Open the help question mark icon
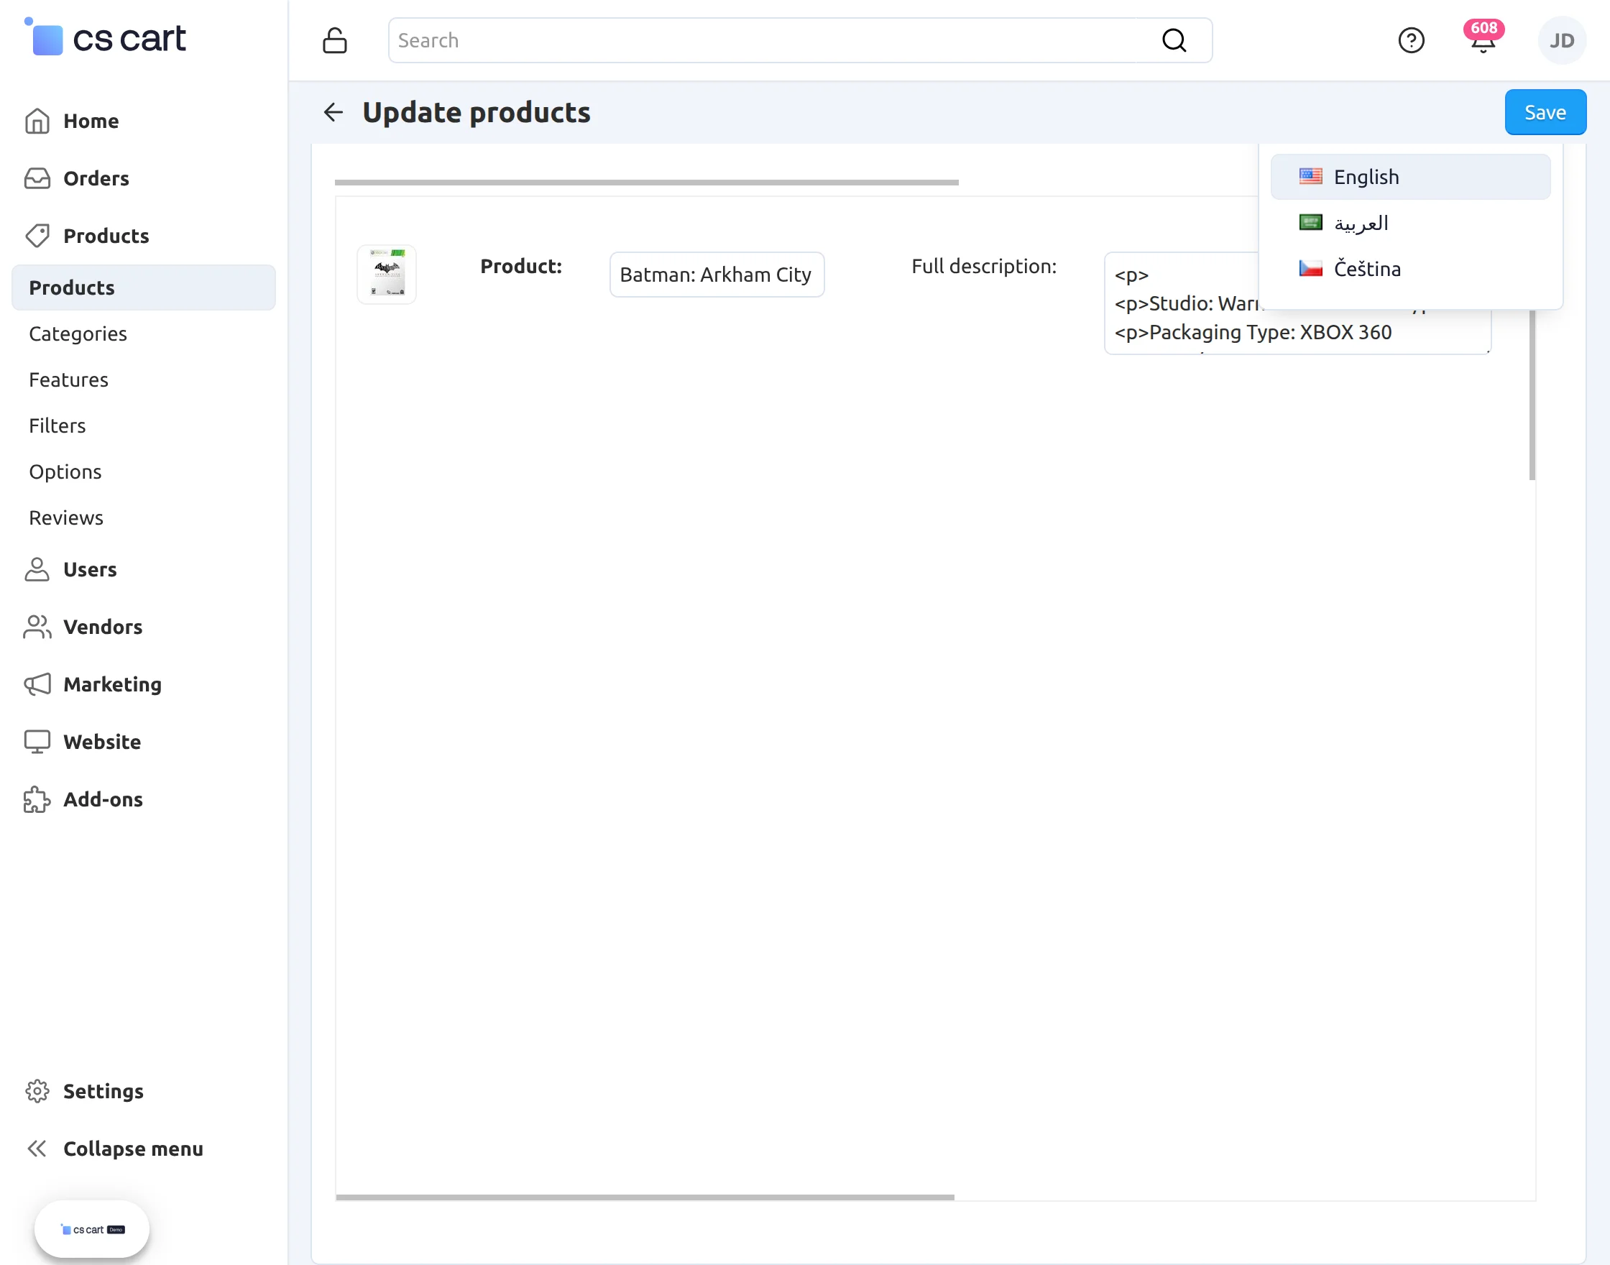The width and height of the screenshot is (1610, 1265). coord(1411,40)
